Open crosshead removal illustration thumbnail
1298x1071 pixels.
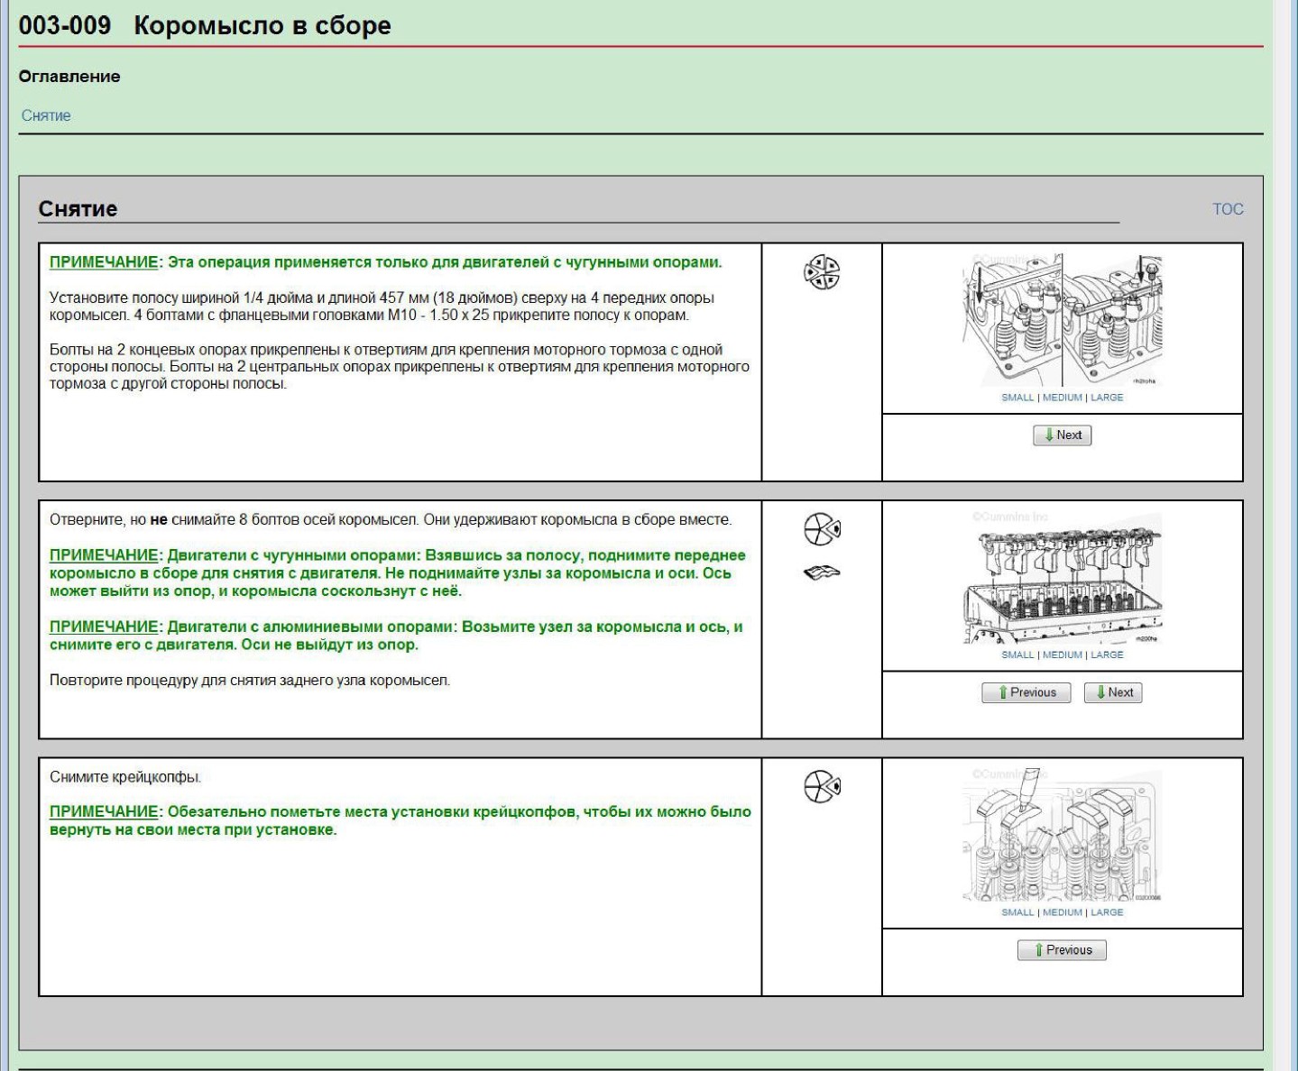click(x=1063, y=835)
